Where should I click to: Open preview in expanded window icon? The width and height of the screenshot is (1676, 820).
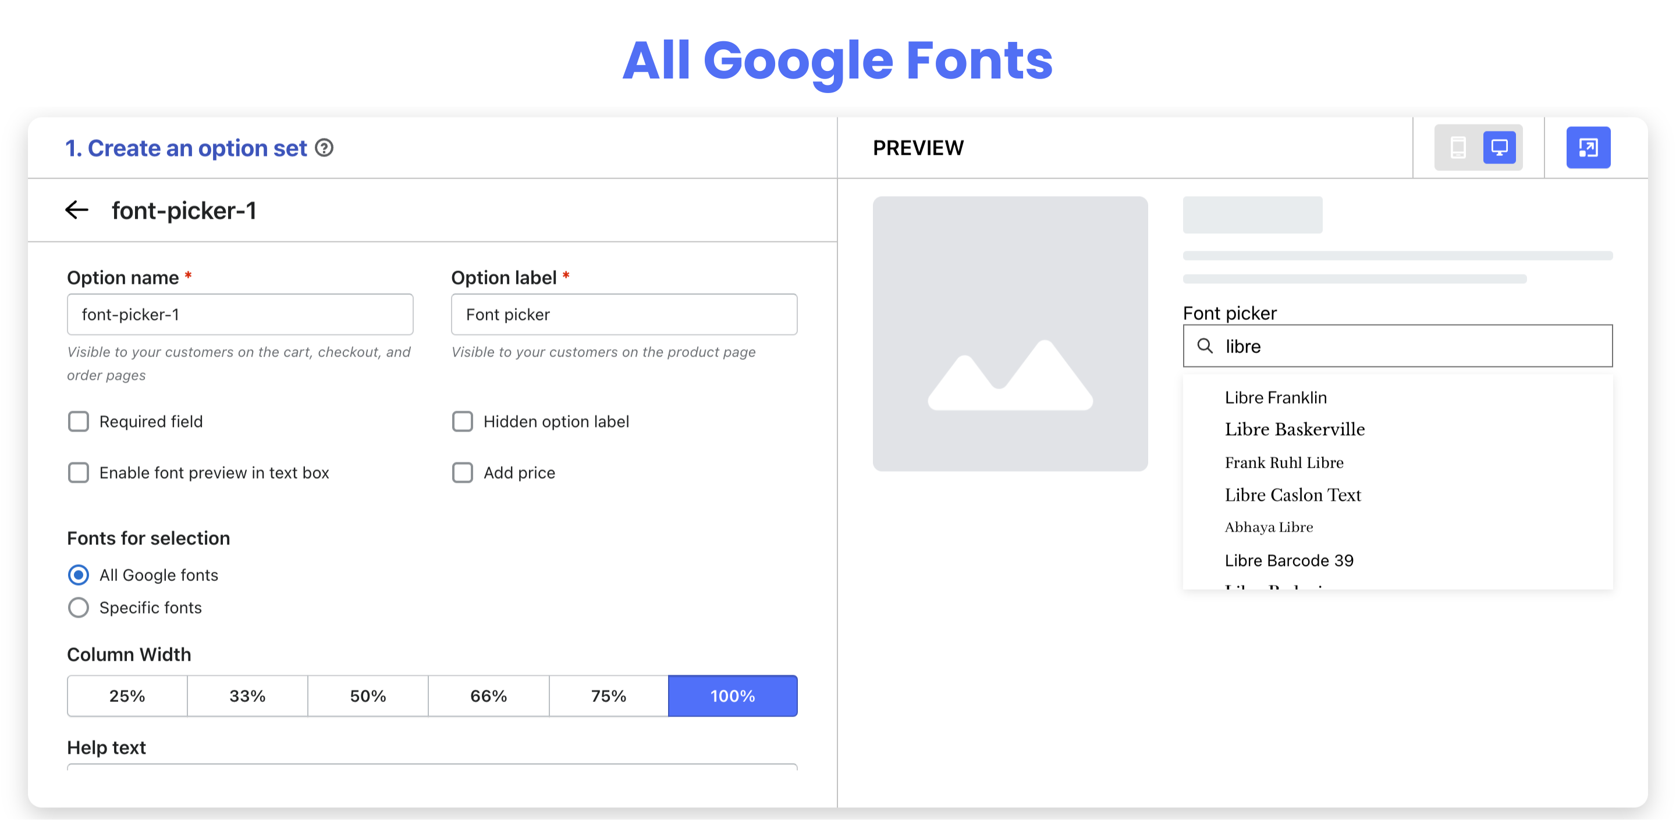[1588, 148]
